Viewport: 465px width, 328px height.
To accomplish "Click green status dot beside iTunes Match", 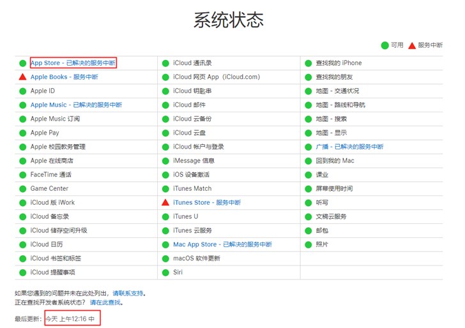I will click(165, 189).
